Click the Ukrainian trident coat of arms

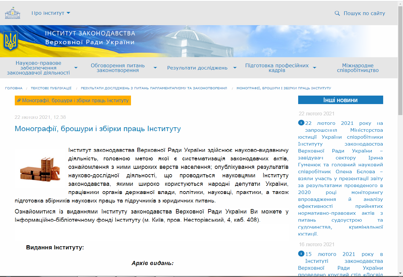(x=11, y=41)
